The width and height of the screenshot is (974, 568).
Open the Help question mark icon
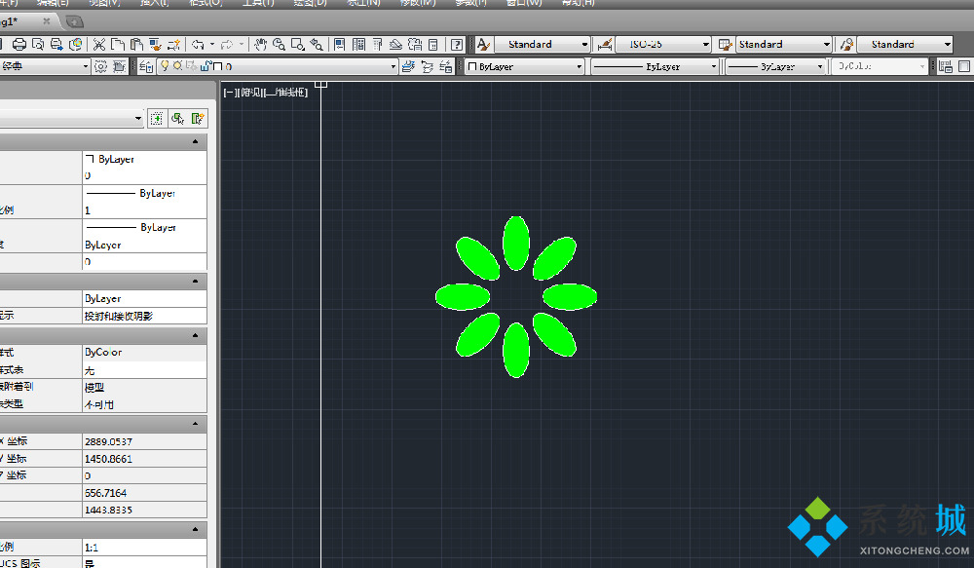coord(457,44)
